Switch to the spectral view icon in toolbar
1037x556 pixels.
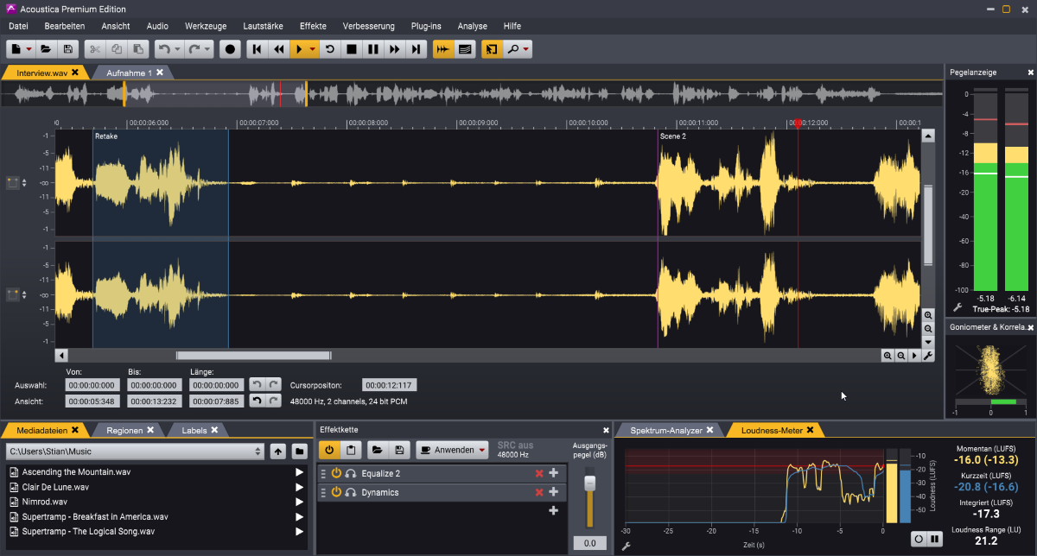click(x=465, y=50)
